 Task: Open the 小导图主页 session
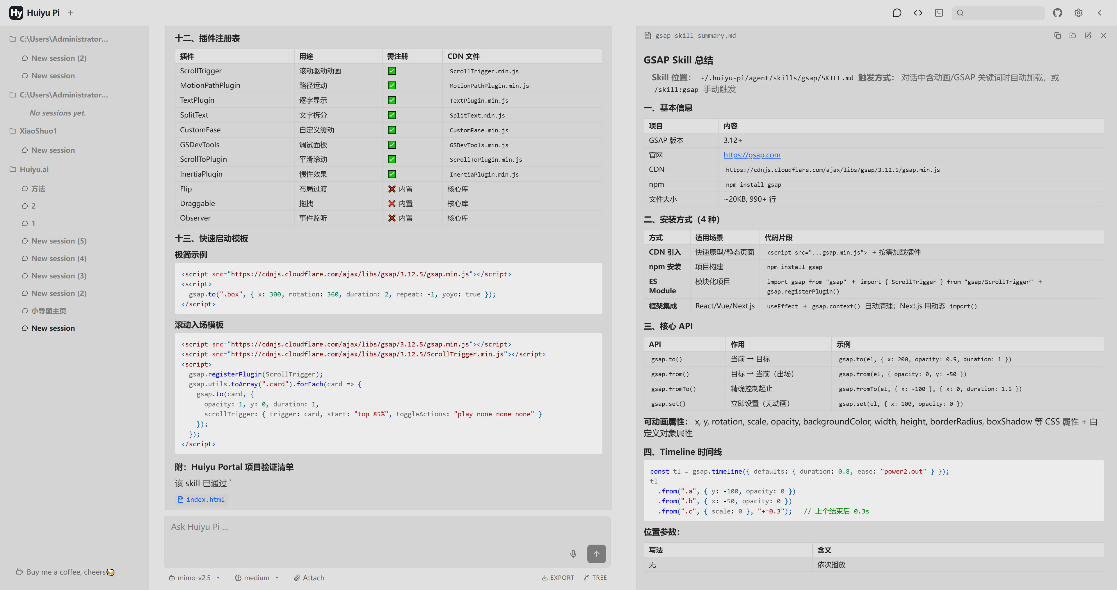[x=44, y=311]
